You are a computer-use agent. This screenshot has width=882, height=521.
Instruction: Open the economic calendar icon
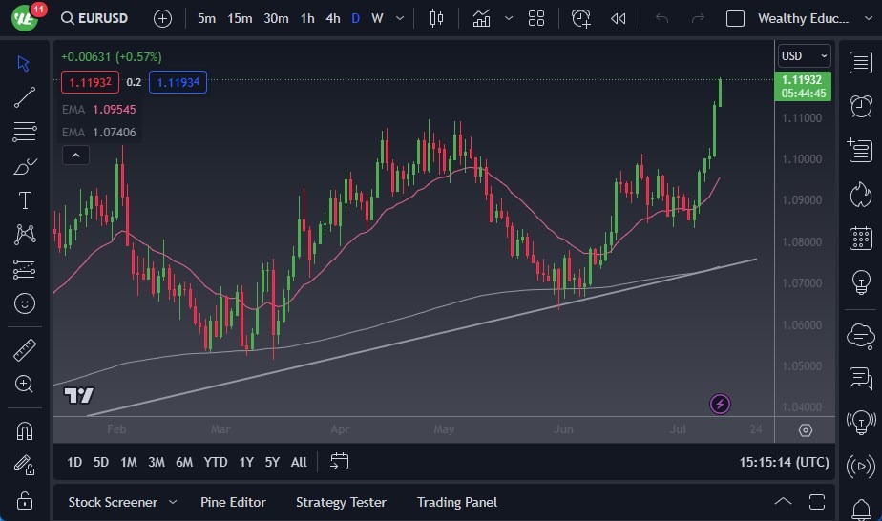pos(860,239)
